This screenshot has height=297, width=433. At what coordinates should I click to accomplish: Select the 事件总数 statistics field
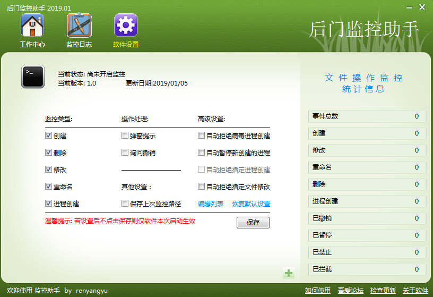[x=367, y=116]
